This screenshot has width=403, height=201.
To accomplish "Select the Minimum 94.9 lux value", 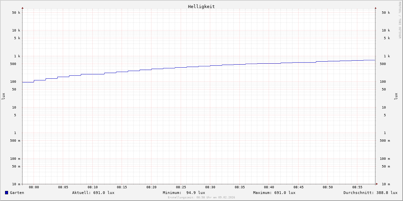I will click(x=184, y=193).
